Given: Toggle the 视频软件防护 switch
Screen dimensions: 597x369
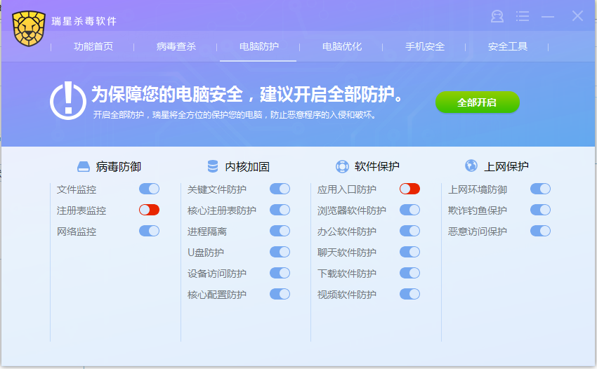Looking at the screenshot, I should [x=409, y=294].
